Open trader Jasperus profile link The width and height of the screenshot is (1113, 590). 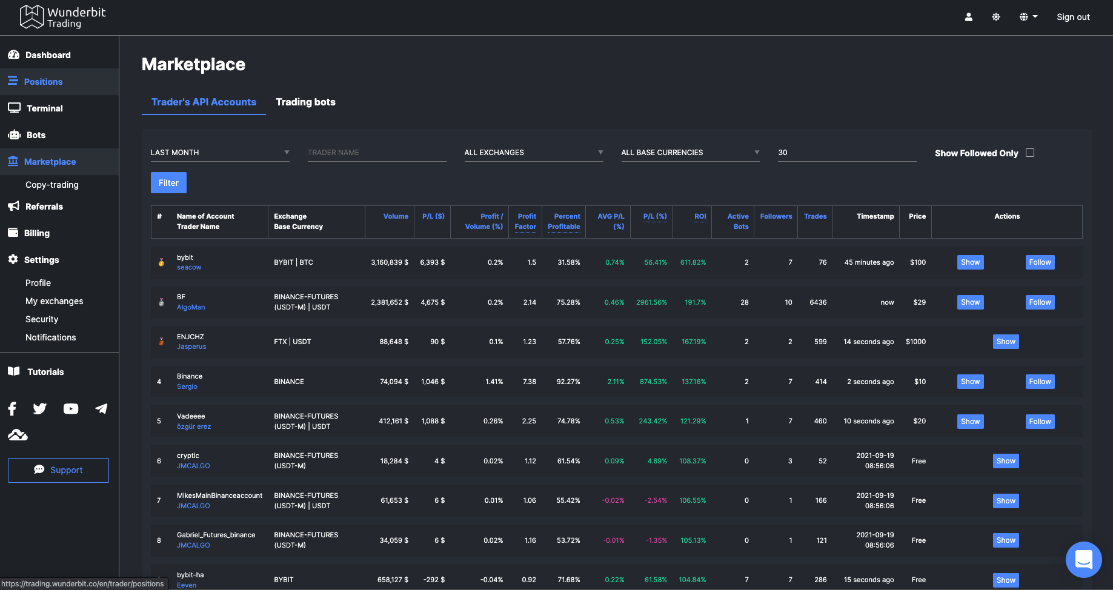point(191,346)
